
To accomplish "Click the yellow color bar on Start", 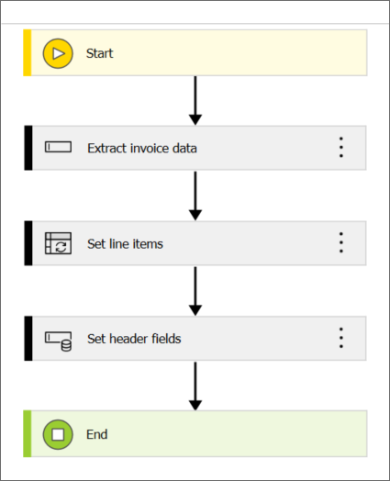I will (28, 52).
